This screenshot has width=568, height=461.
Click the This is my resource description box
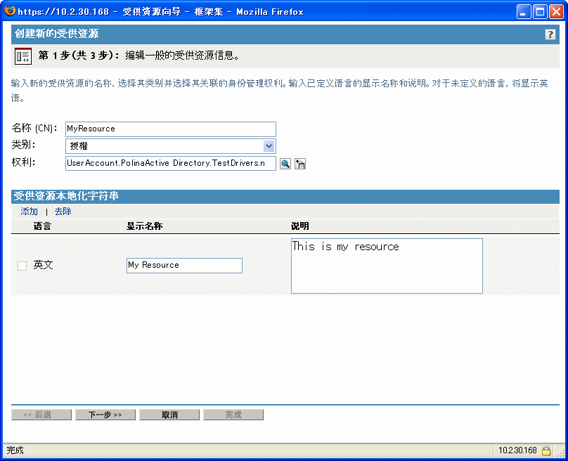[386, 266]
